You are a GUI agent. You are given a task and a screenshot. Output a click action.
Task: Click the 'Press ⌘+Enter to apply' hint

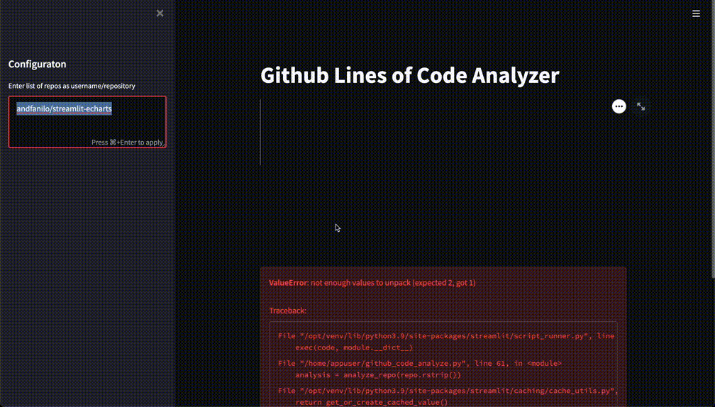(127, 143)
